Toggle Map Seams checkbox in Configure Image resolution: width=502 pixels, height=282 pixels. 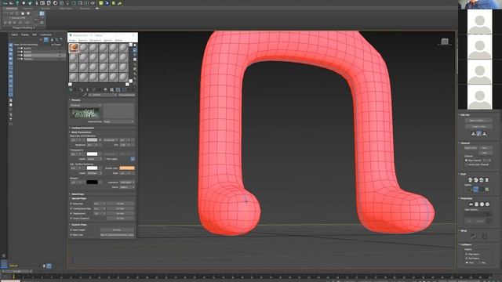[466, 254]
